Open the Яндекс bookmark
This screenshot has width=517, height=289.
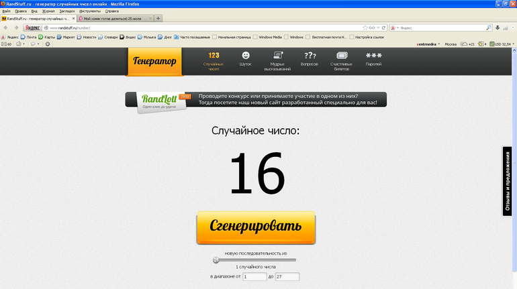point(10,37)
